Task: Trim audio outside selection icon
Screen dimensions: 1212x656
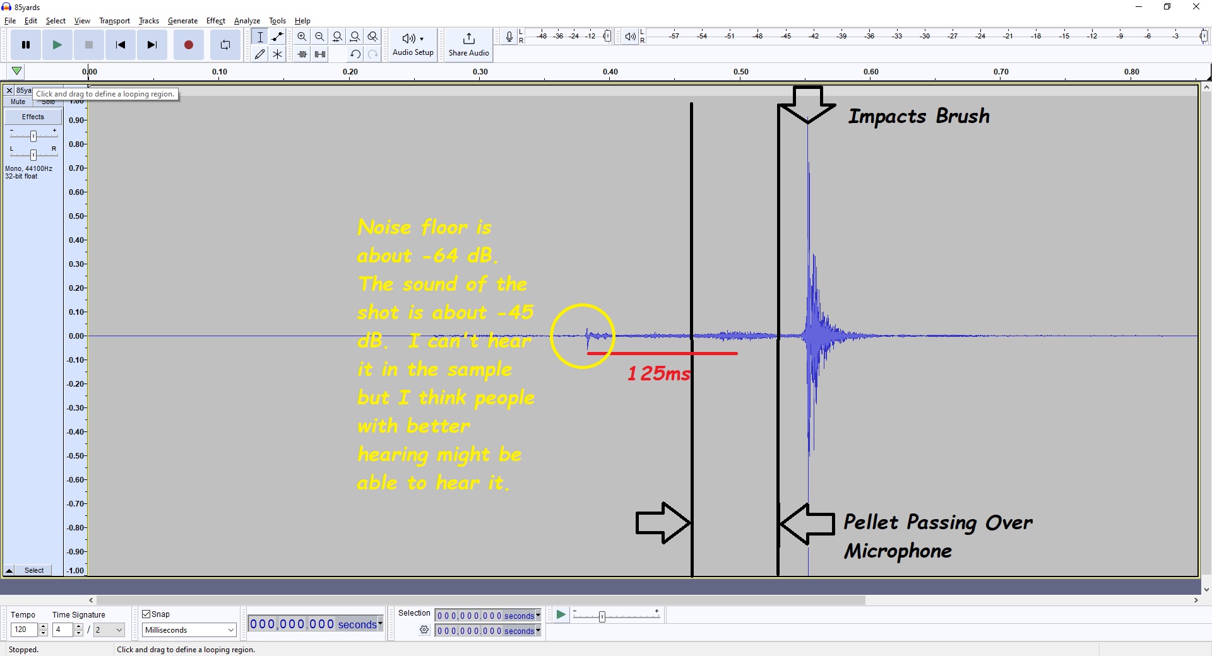Action: click(302, 54)
